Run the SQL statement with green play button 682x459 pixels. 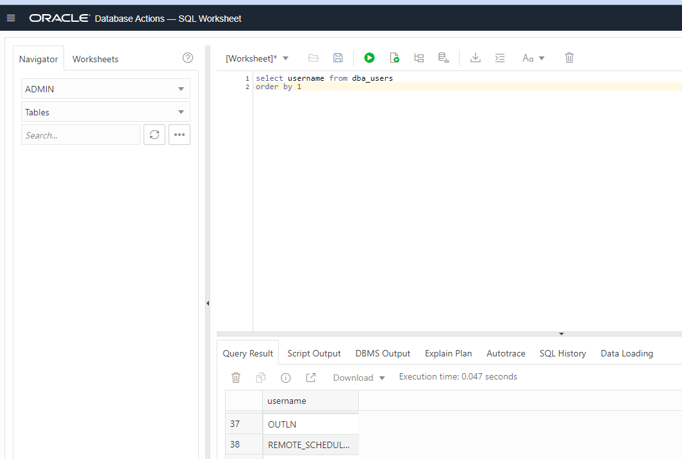369,58
